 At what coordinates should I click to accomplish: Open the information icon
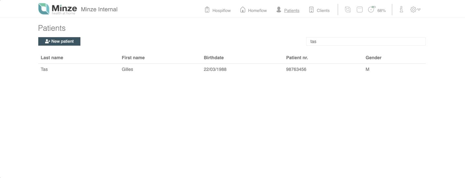click(x=401, y=9)
